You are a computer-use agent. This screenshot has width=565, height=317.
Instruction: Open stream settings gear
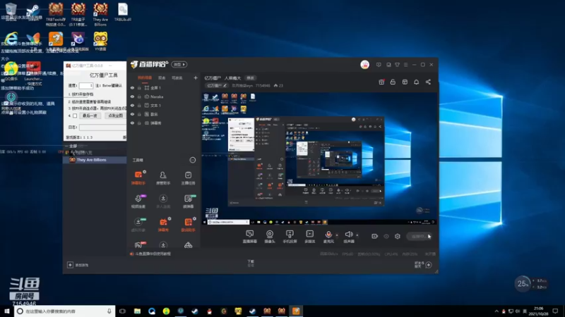(x=398, y=236)
